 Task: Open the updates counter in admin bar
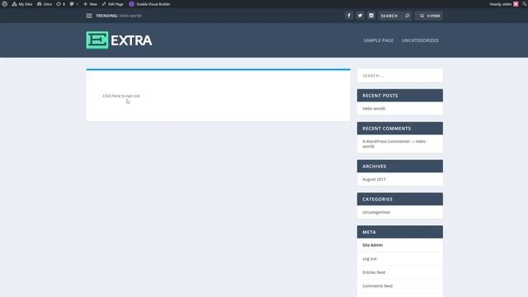point(60,4)
